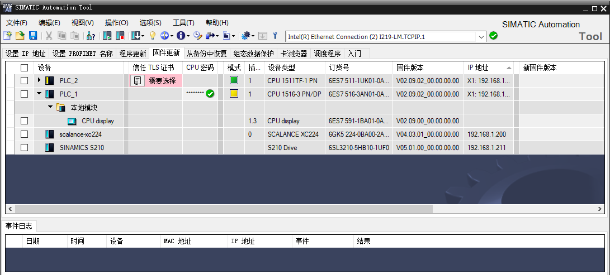Set the PLC time with the clock icon
This screenshot has height=275, width=610.
[197, 36]
